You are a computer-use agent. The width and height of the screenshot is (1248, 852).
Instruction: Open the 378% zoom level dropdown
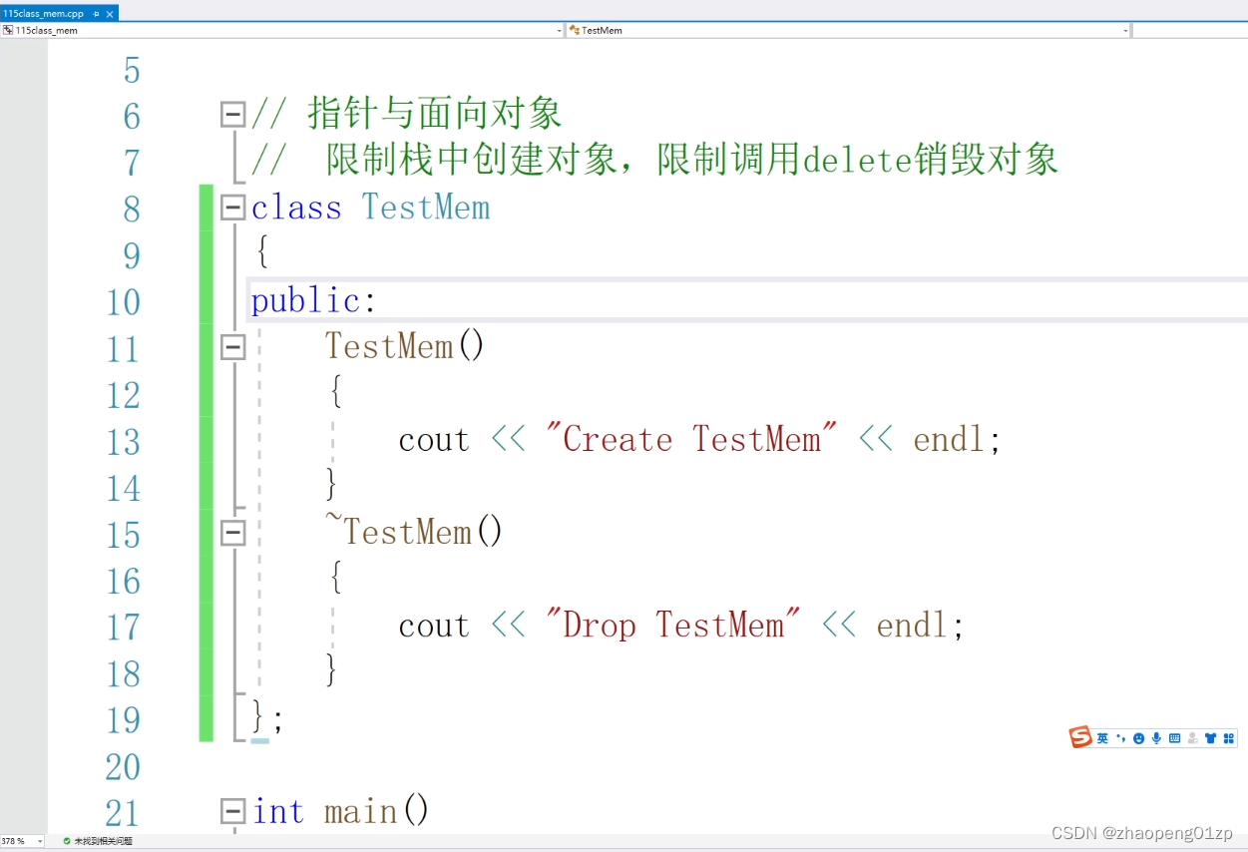(38, 841)
